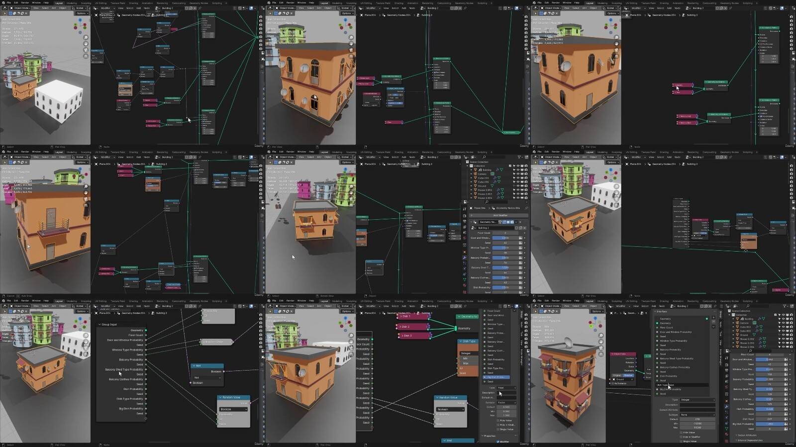Viewport: 796px width, 447px height.
Task: Hide the Camera object via eye icon, bottom-right outliner
Action: pyautogui.click(x=783, y=323)
